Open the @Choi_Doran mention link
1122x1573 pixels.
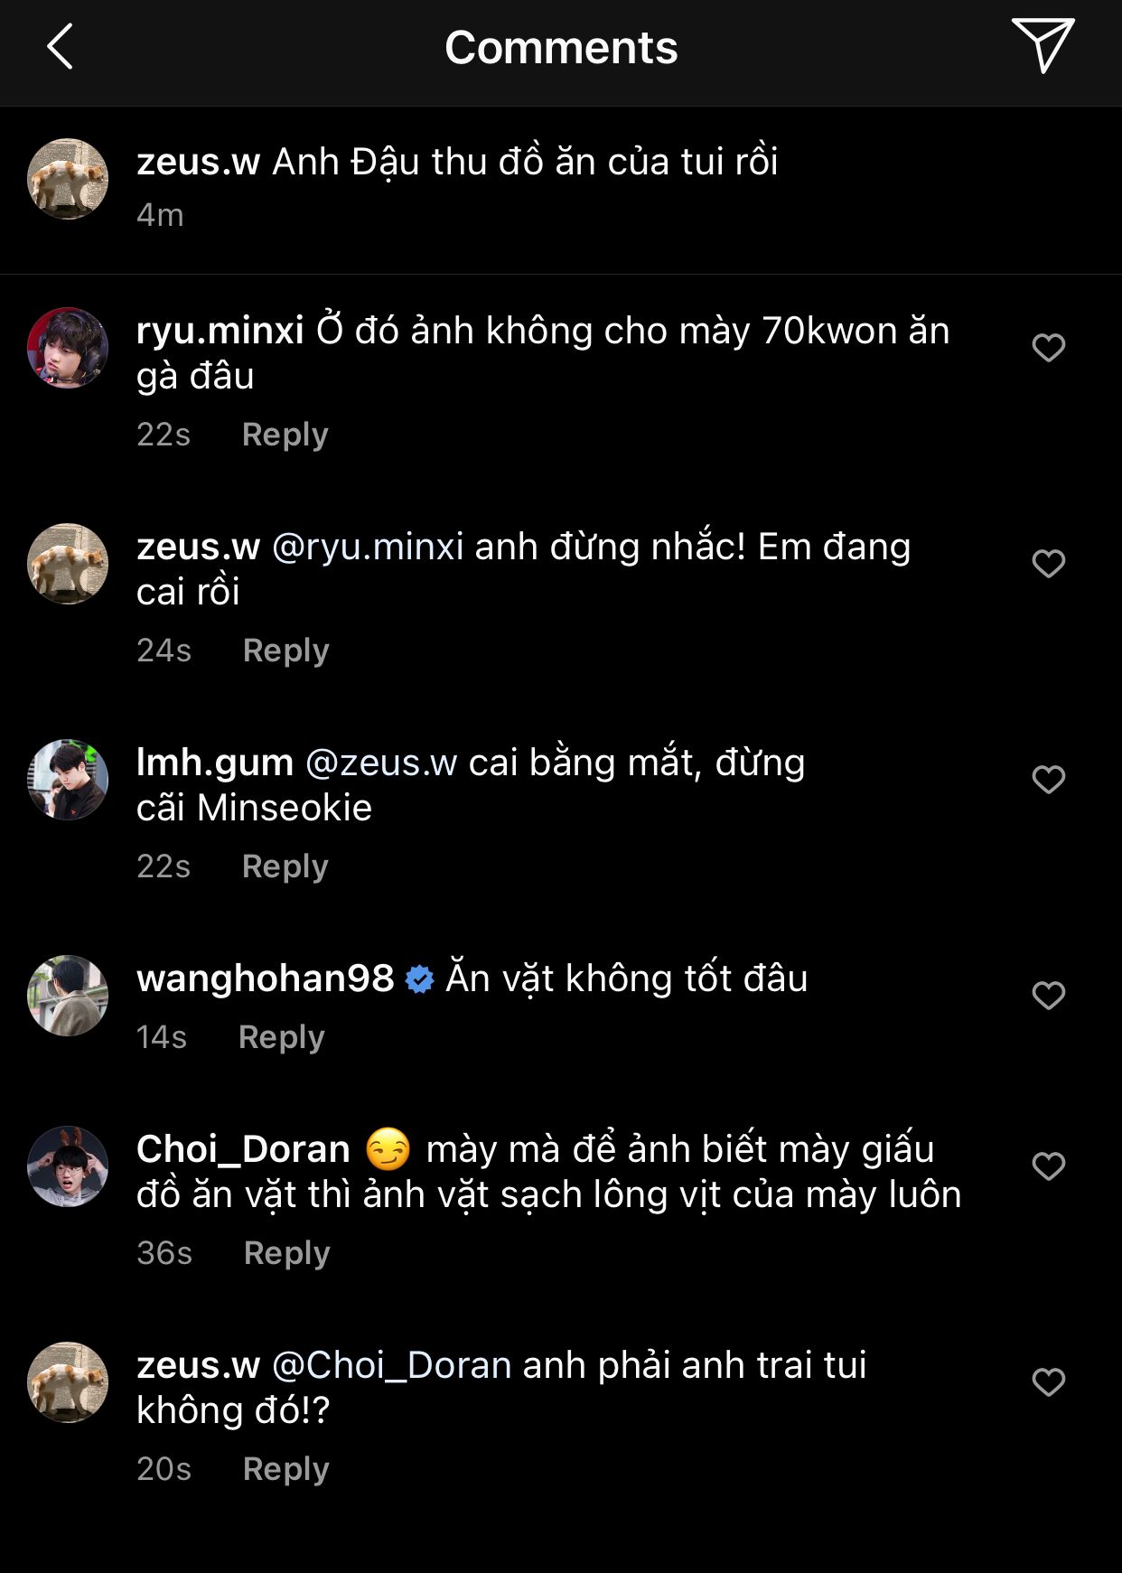[x=391, y=1365]
